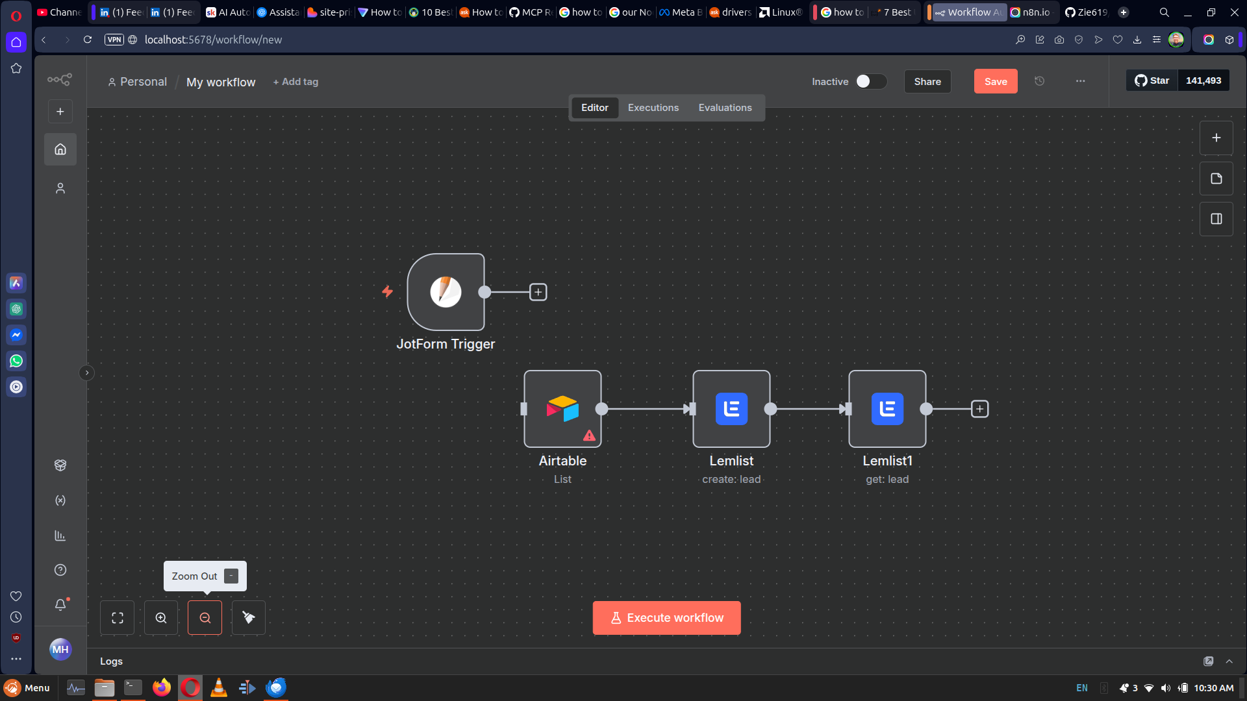Execute the workflow
The image size is (1247, 701).
(666, 617)
